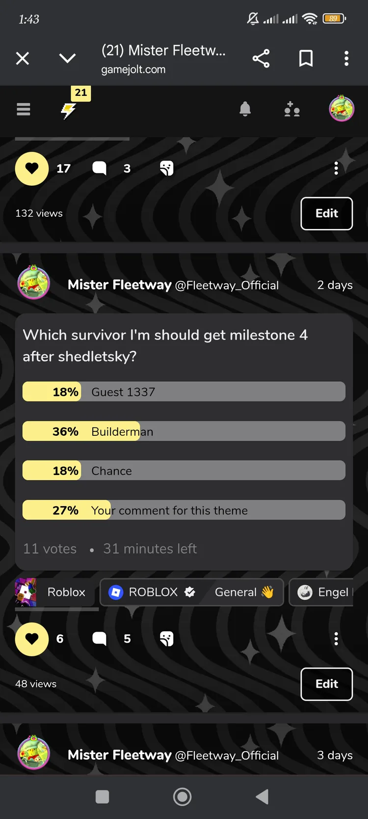Bookmark this page in the browser
368x819 pixels.
tap(306, 58)
